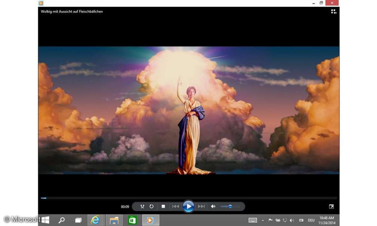The width and height of the screenshot is (377, 226).
Task: Click the large blue Play button
Action: (188, 206)
